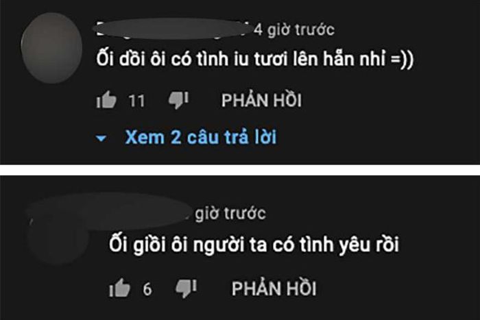The image size is (480, 320).
Task: Click the "=))" emoticon in first comment
Action: point(403,59)
